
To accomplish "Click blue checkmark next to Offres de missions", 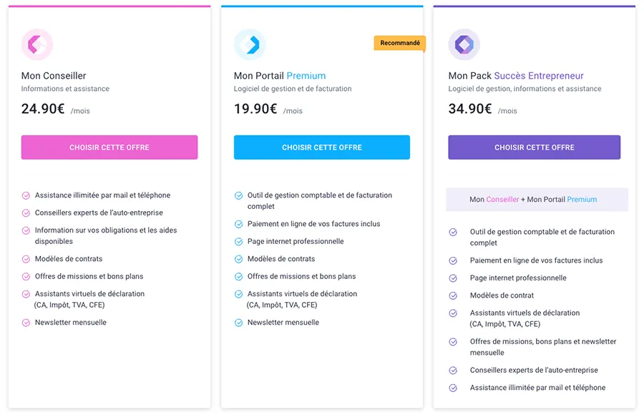I will 239,277.
